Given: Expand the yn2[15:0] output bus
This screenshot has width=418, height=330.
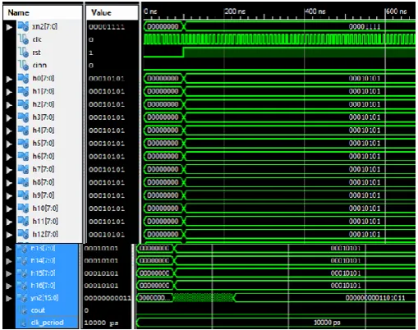Looking at the screenshot, I should point(8,298).
